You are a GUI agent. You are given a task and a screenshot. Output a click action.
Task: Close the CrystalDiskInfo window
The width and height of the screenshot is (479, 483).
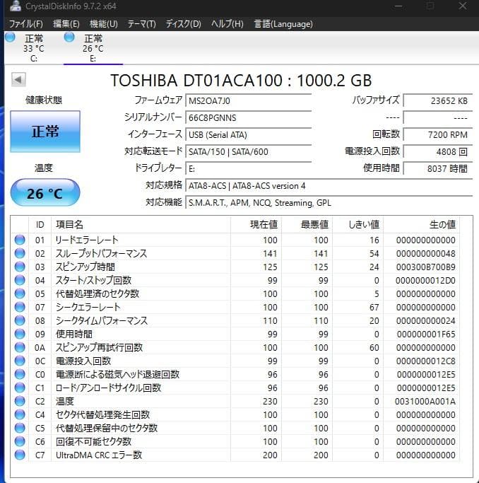click(463, 6)
